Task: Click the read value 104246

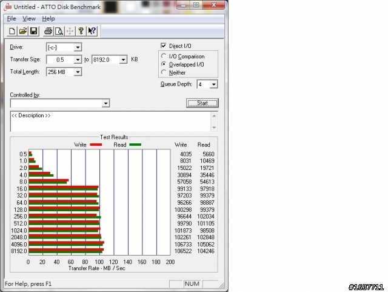Action: (206, 251)
